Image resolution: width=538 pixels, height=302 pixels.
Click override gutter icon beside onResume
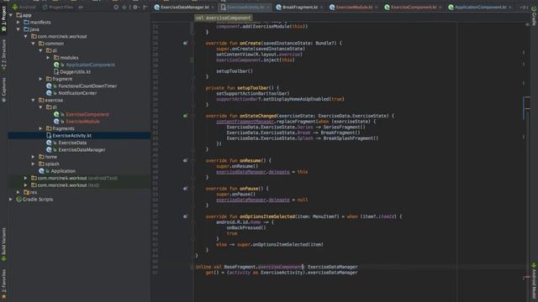coord(185,160)
